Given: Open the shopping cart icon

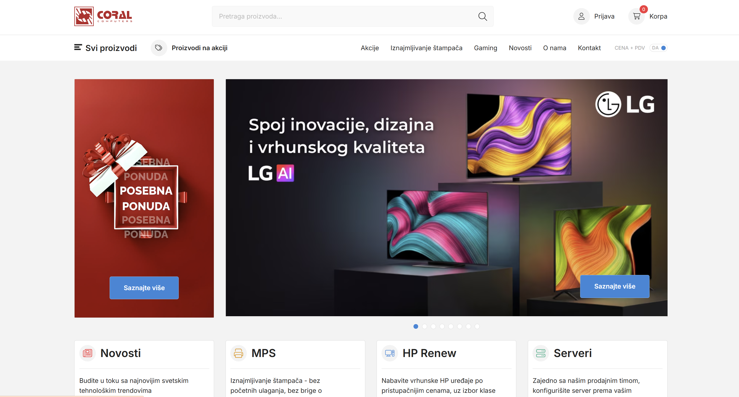Looking at the screenshot, I should tap(636, 16).
